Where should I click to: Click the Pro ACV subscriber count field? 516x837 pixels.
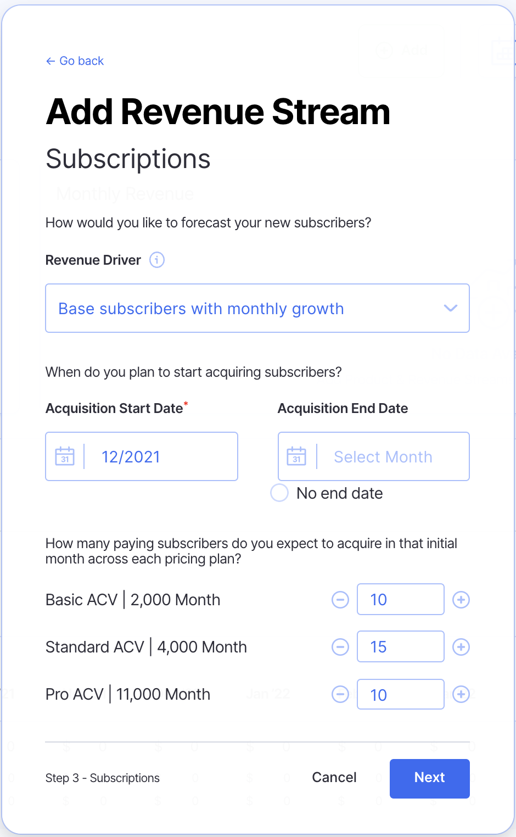(x=400, y=694)
